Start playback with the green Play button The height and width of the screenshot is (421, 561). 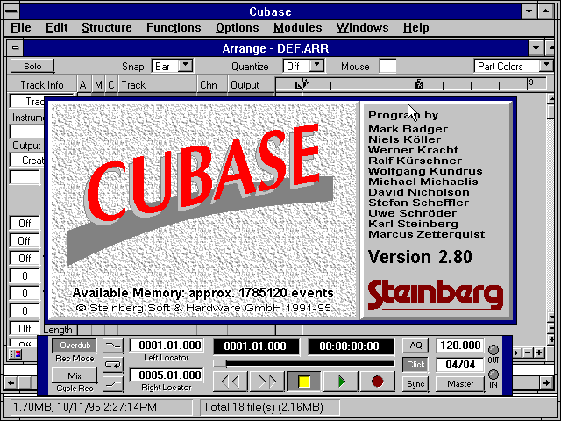tap(341, 382)
